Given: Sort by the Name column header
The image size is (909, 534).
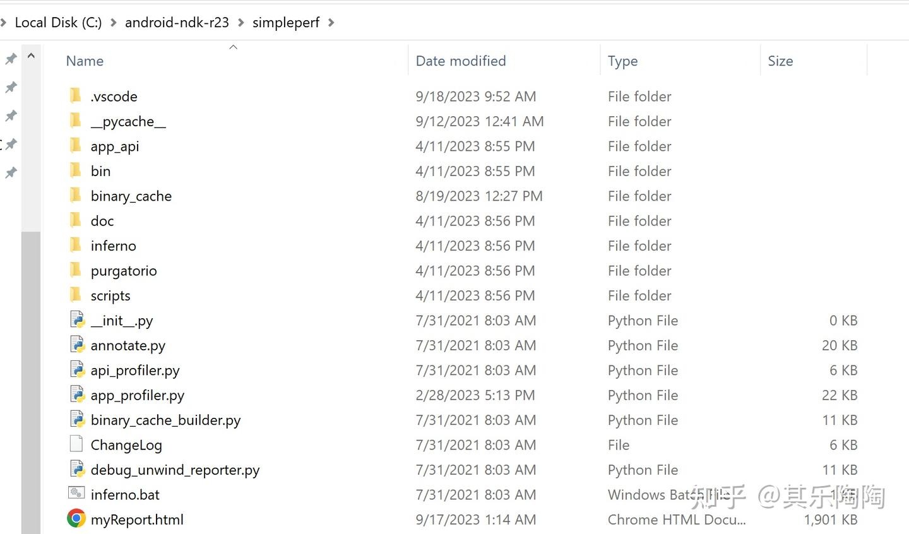Looking at the screenshot, I should [x=85, y=61].
